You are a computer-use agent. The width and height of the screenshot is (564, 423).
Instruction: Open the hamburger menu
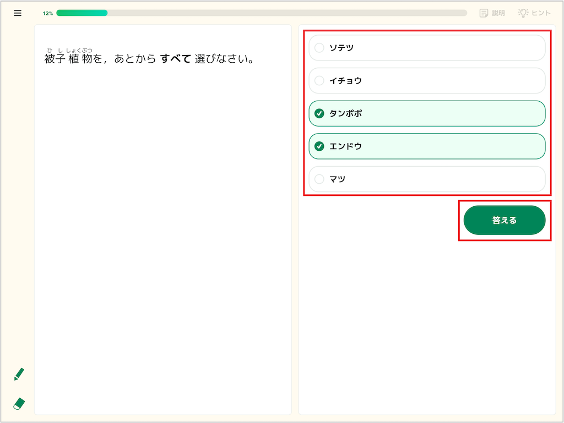pyautogui.click(x=18, y=13)
